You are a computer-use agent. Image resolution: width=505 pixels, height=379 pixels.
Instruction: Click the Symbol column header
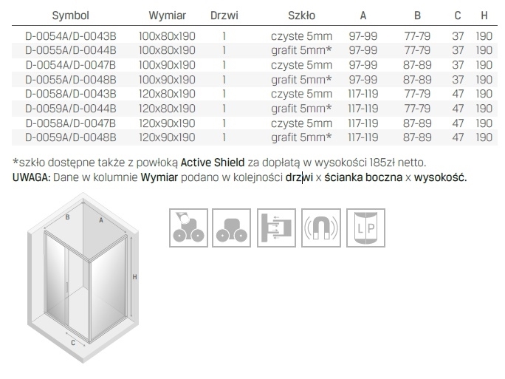[71, 16]
